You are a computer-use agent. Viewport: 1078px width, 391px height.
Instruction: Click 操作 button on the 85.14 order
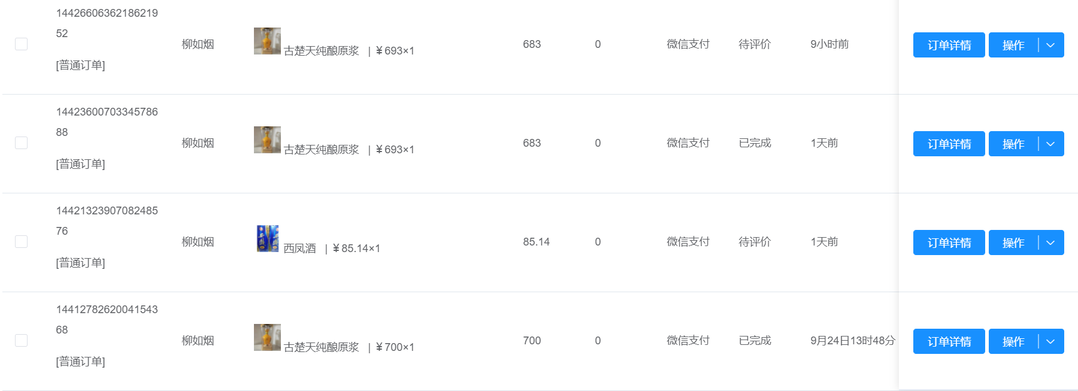coord(1013,243)
